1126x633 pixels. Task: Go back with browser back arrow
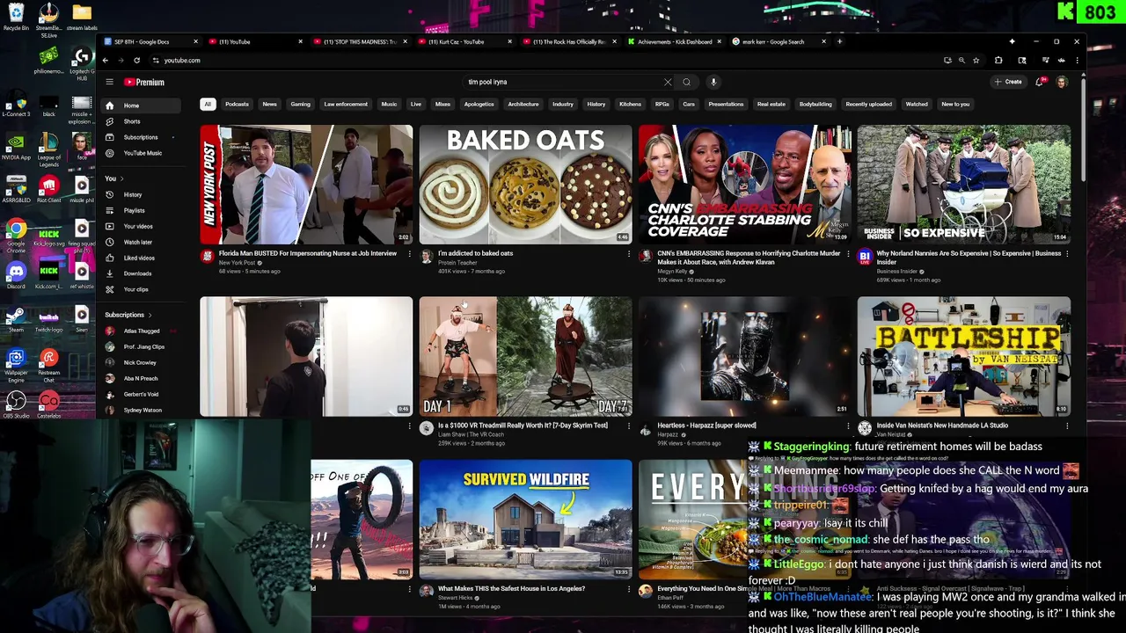pyautogui.click(x=106, y=60)
